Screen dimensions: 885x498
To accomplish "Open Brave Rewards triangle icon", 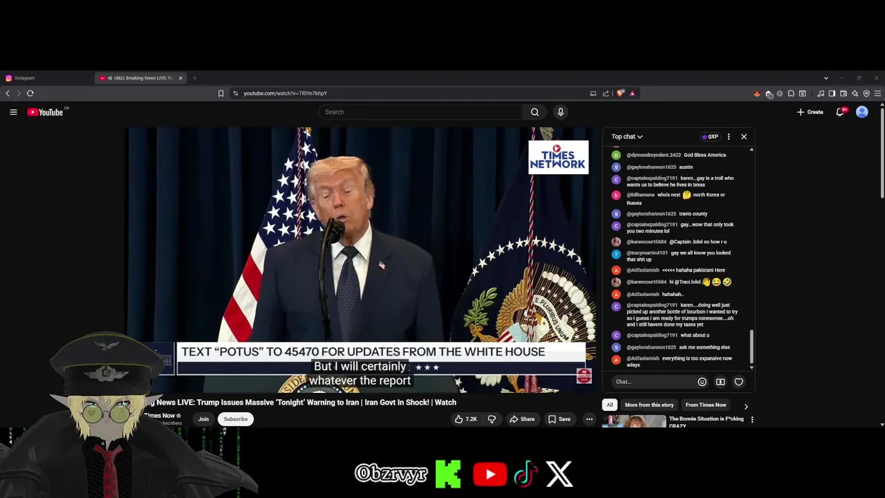I will (632, 93).
